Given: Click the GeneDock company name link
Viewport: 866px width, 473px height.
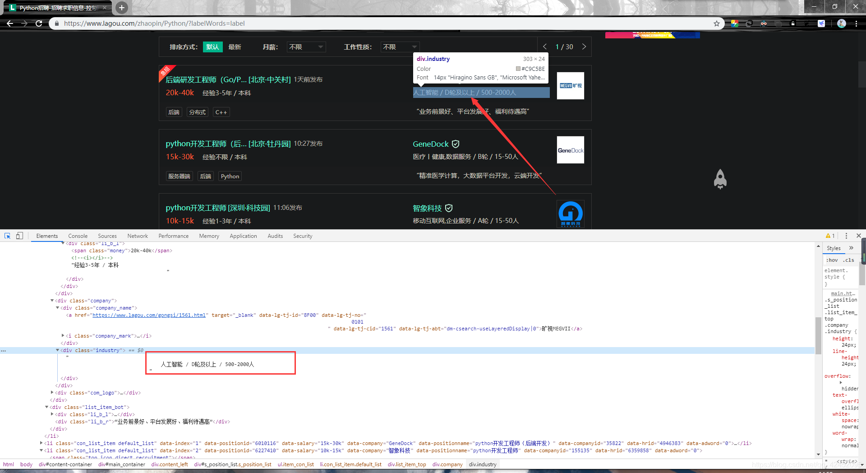Looking at the screenshot, I should pos(431,144).
